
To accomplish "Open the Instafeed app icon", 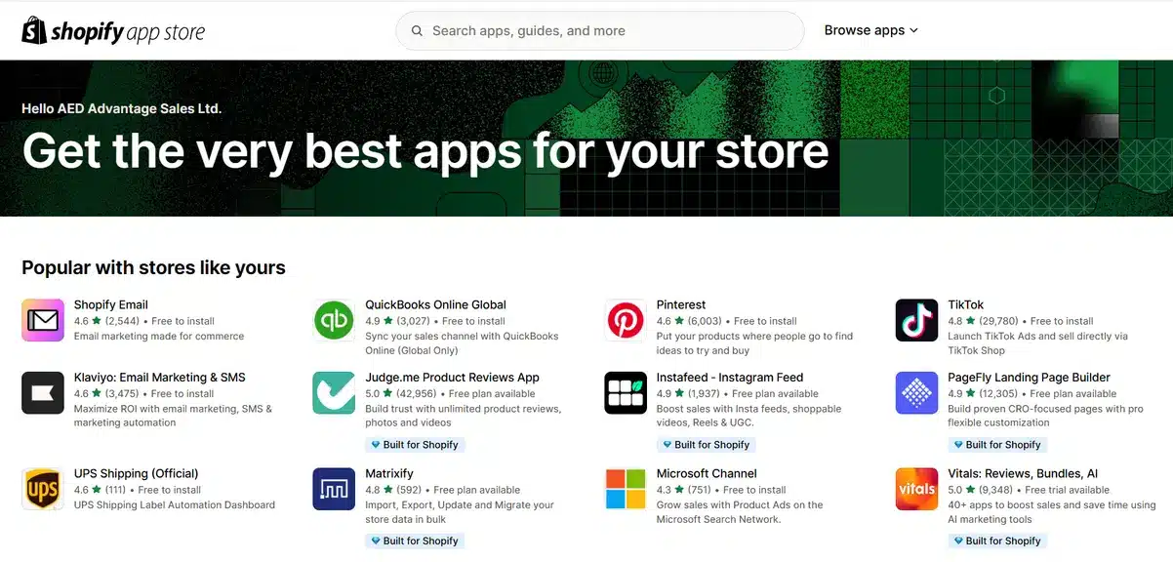I will pos(626,392).
